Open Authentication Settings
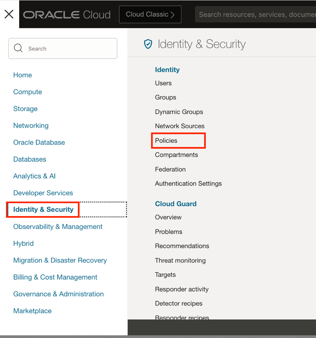316x338 pixels. 188,184
